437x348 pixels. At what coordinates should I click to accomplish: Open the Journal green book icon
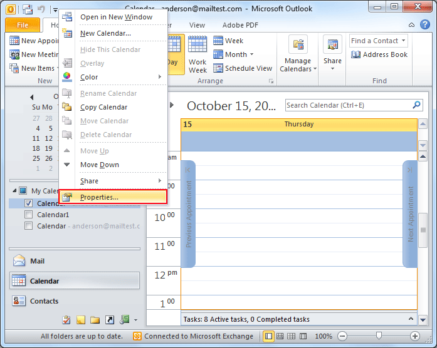click(124, 320)
